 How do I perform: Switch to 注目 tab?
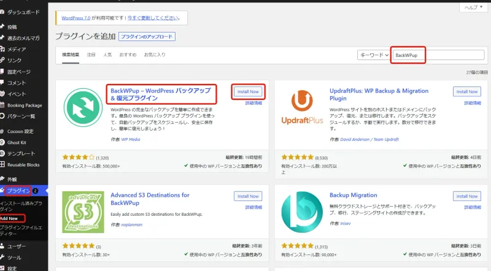91,55
